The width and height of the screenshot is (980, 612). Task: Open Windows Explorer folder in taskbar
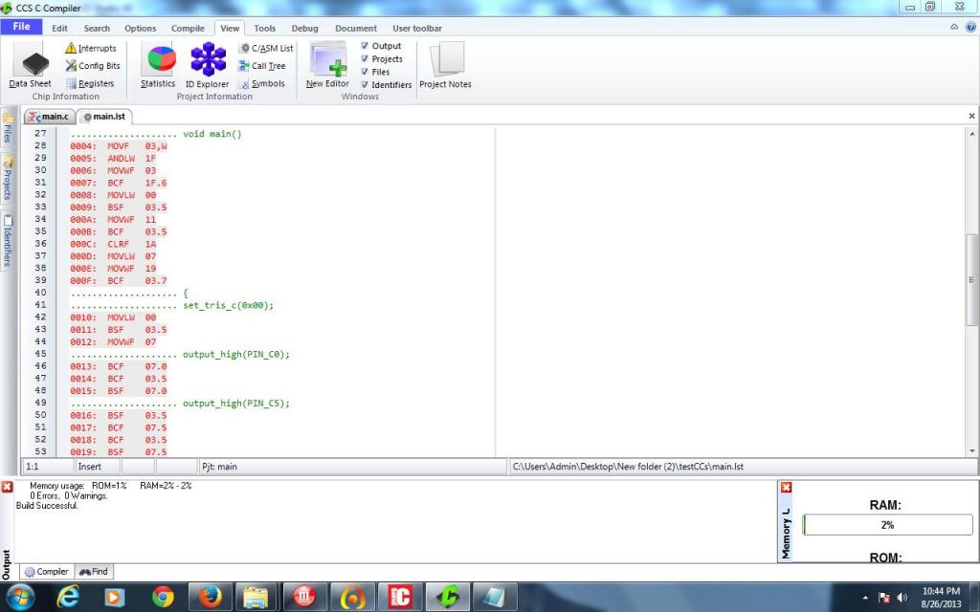(x=256, y=597)
